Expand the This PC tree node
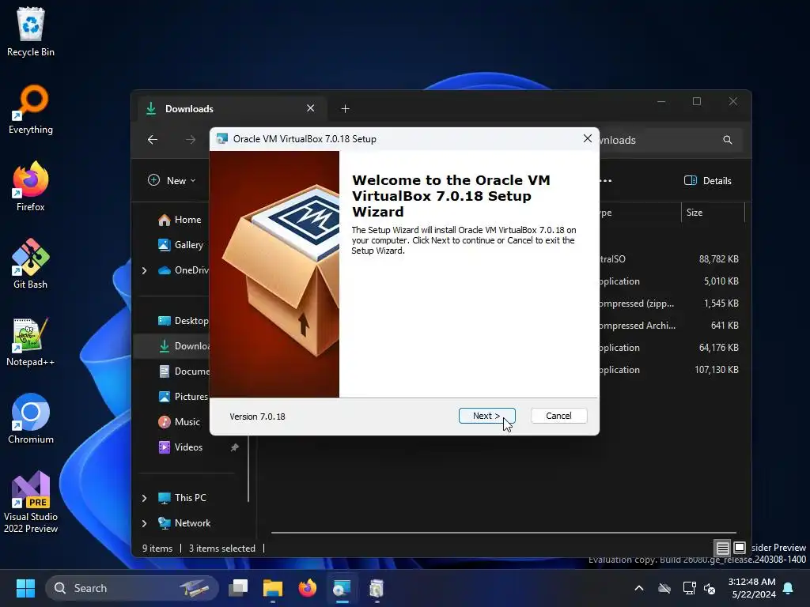810x607 pixels. 144,498
